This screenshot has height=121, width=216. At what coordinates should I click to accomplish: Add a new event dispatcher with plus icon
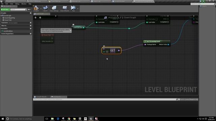click(31, 34)
